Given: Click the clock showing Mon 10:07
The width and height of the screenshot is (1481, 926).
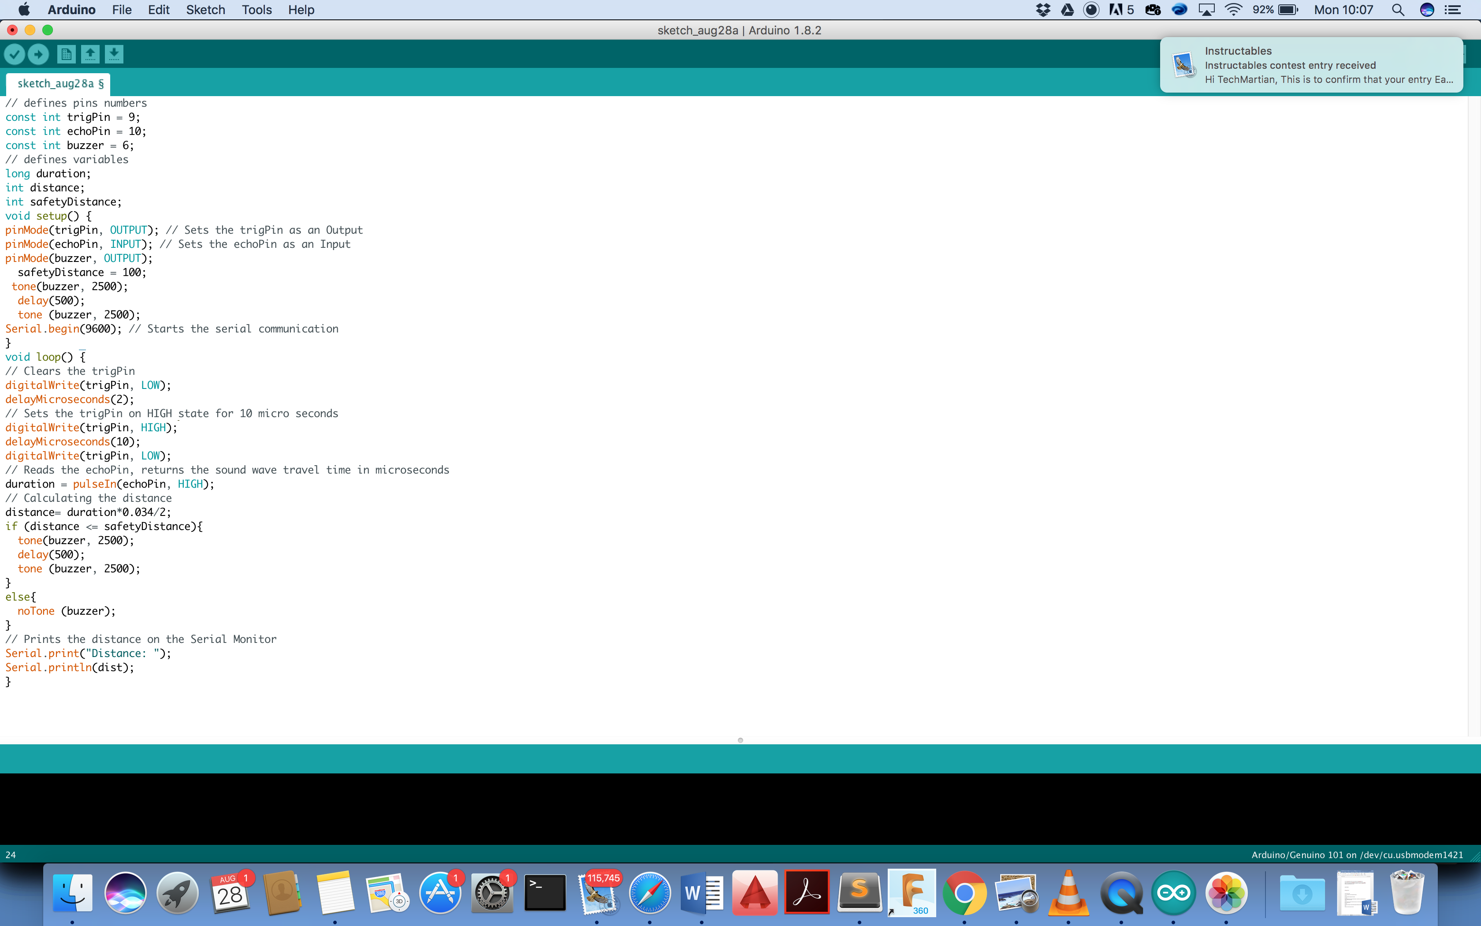Looking at the screenshot, I should coord(1343,10).
